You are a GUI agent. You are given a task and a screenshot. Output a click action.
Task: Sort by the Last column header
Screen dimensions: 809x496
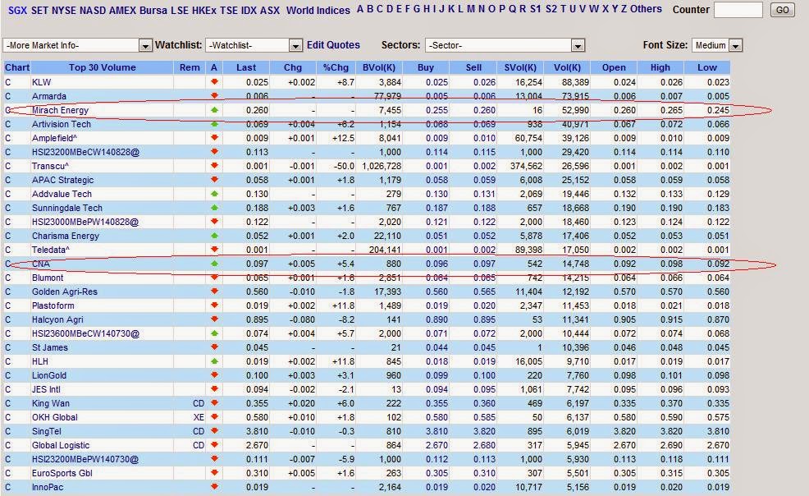246,67
